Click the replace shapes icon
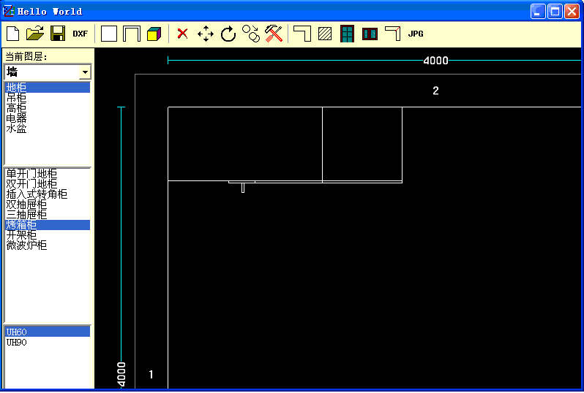 (x=251, y=34)
